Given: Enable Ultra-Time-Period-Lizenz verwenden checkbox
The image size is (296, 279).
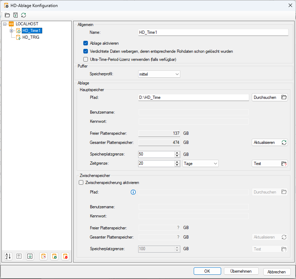Looking at the screenshot, I should [85, 59].
